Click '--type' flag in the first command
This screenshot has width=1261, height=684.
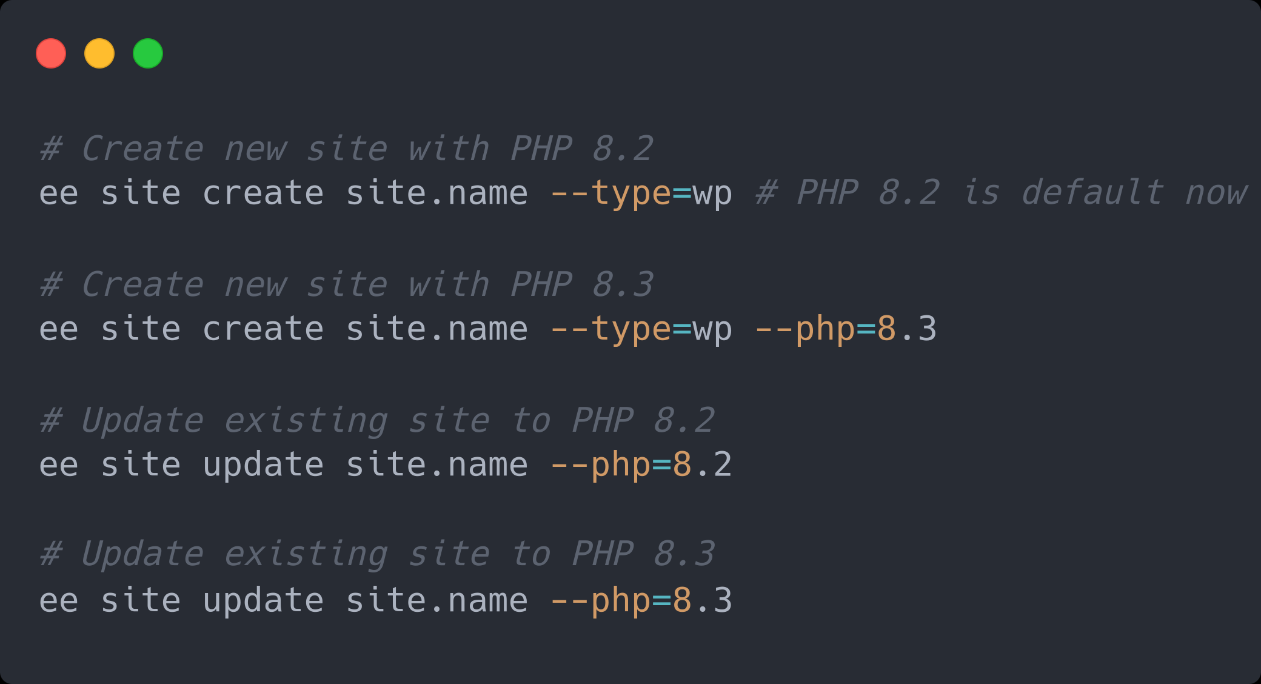tap(610, 194)
